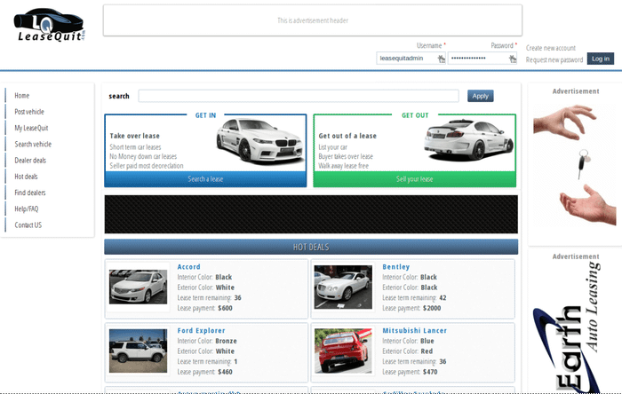Click the GET OUT panel label
622x394 pixels.
point(415,115)
